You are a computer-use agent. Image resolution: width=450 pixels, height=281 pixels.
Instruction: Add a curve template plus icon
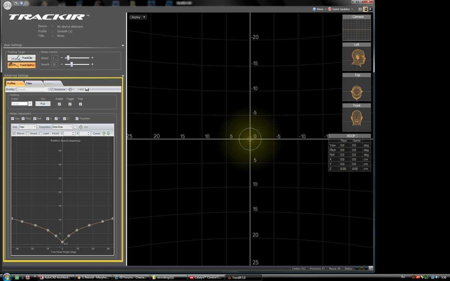click(81, 127)
